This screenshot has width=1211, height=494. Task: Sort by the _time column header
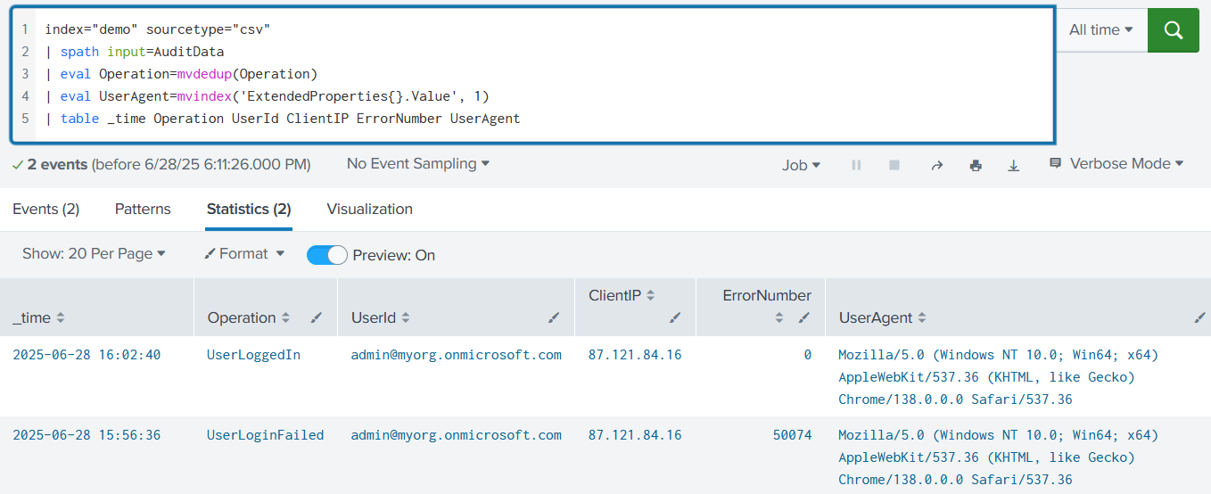(x=38, y=318)
